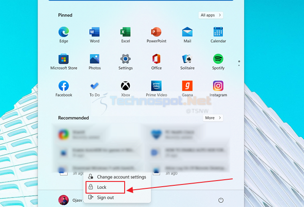Image resolution: width=304 pixels, height=207 pixels.
Task: Launch the Office app
Action: tap(156, 62)
